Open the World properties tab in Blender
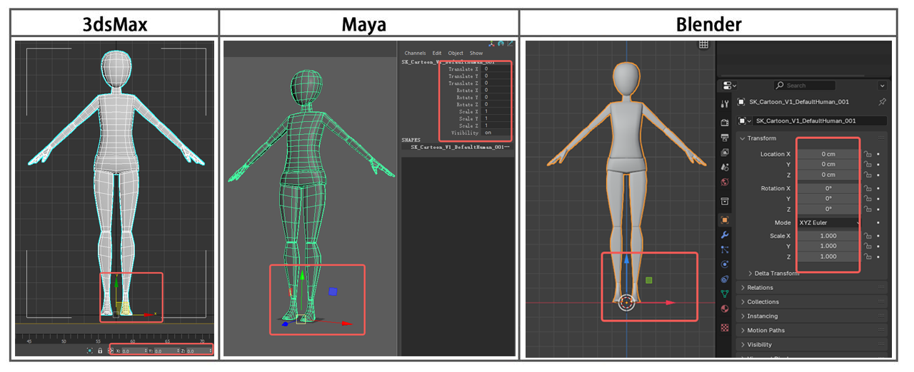Screen dimensions: 914x372 (x=725, y=182)
